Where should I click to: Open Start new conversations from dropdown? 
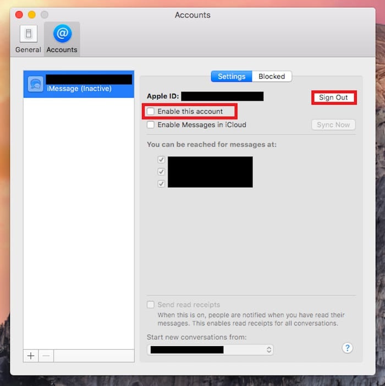coord(210,350)
